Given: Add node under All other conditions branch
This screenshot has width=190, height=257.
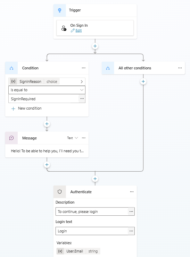Looking at the screenshot, I should pyautogui.click(x=143, y=82).
